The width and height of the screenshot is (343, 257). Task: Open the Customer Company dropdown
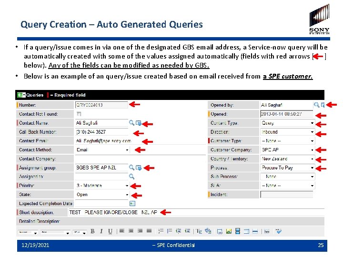tap(287, 150)
